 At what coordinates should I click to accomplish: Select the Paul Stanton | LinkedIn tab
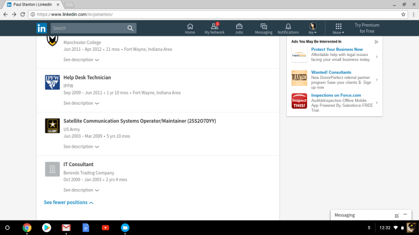tap(32, 4)
